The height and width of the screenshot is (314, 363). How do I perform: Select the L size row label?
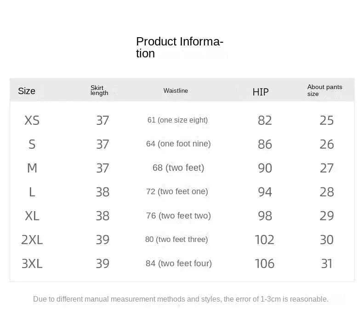pyautogui.click(x=32, y=192)
